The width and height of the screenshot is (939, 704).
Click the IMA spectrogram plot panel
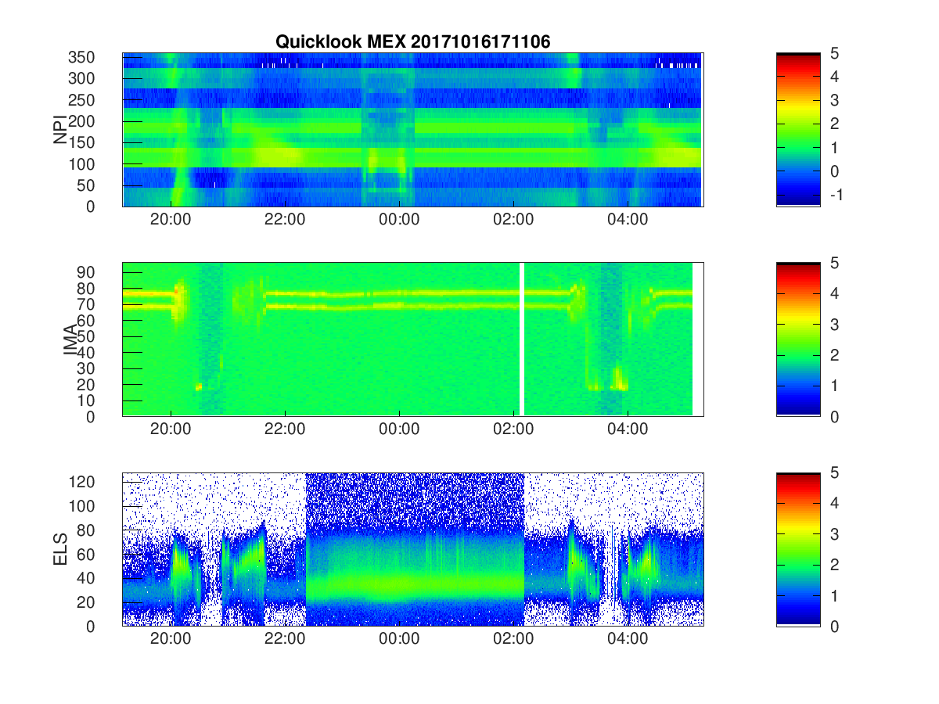pos(412,339)
